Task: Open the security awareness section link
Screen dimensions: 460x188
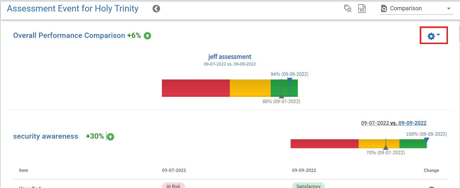Action: coord(46,136)
